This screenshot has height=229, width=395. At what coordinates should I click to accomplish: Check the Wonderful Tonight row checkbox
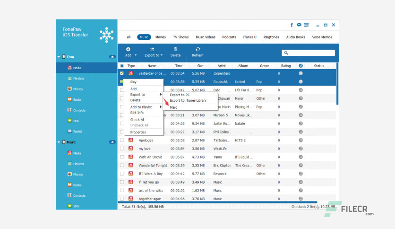122,165
